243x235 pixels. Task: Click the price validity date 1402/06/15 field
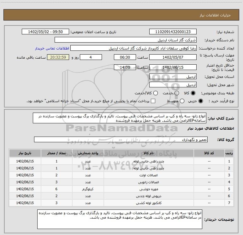pyautogui.click(x=173, y=67)
